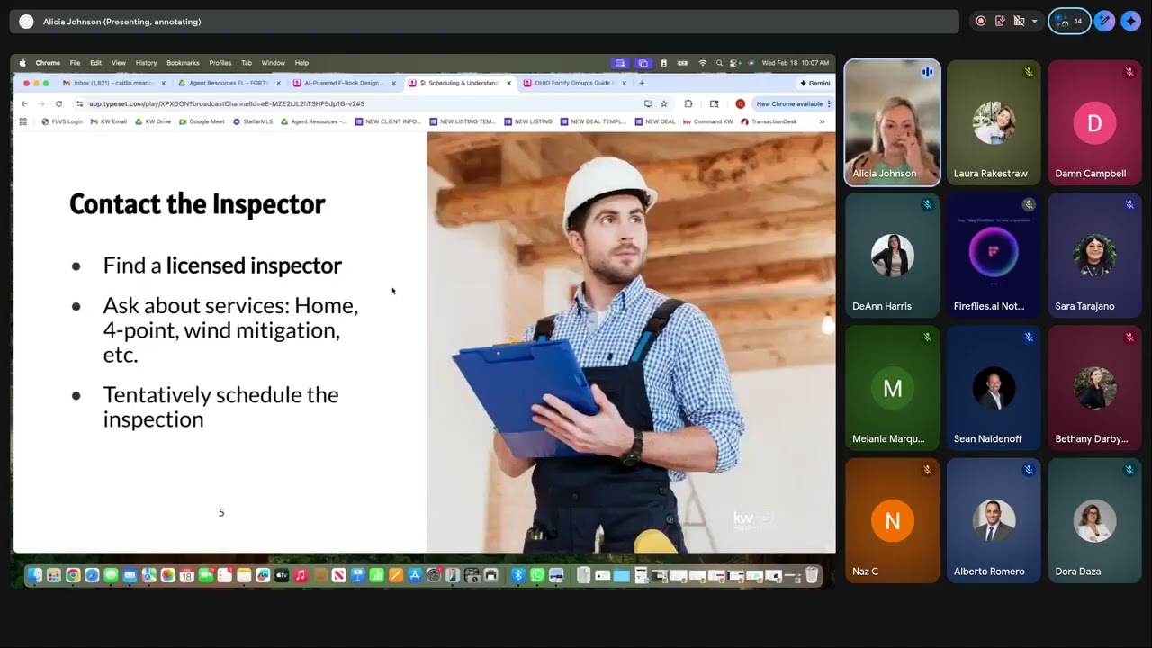This screenshot has width=1152, height=648.
Task: Select Laura Rakestraw's participant tile
Action: pyautogui.click(x=994, y=122)
